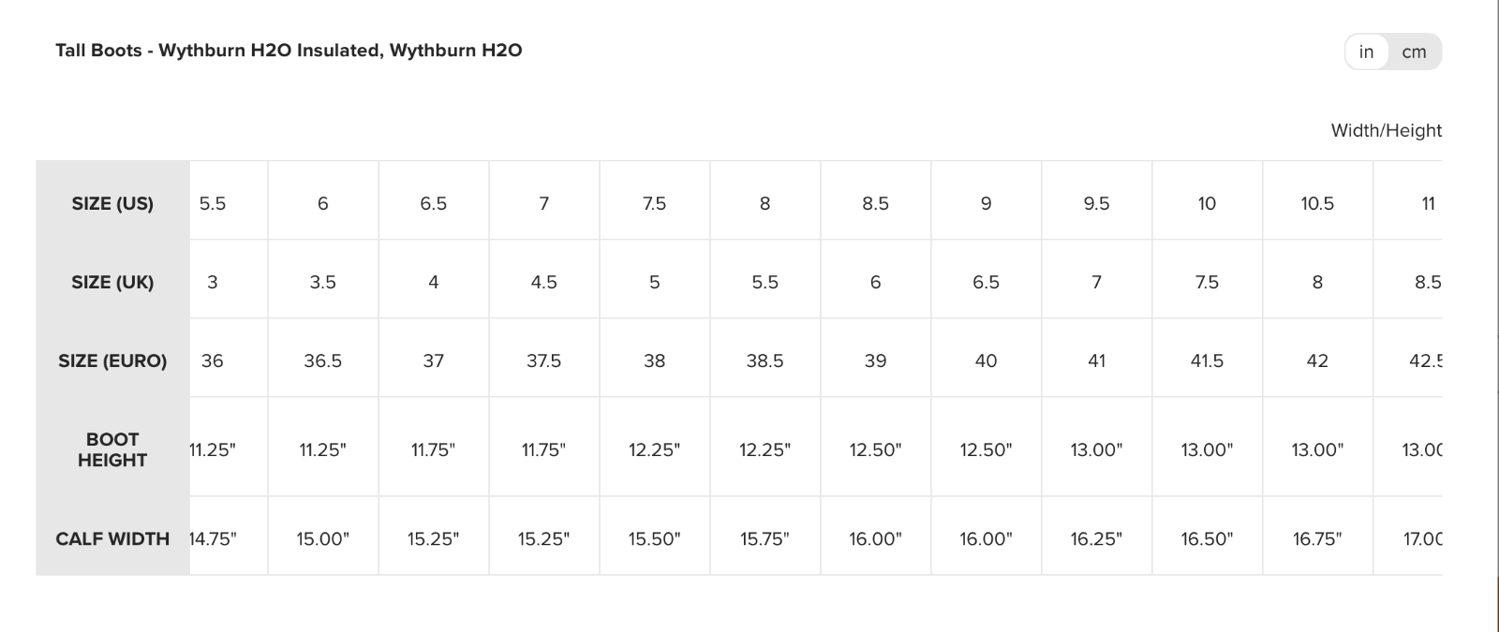Select US size 7 cell

(544, 203)
